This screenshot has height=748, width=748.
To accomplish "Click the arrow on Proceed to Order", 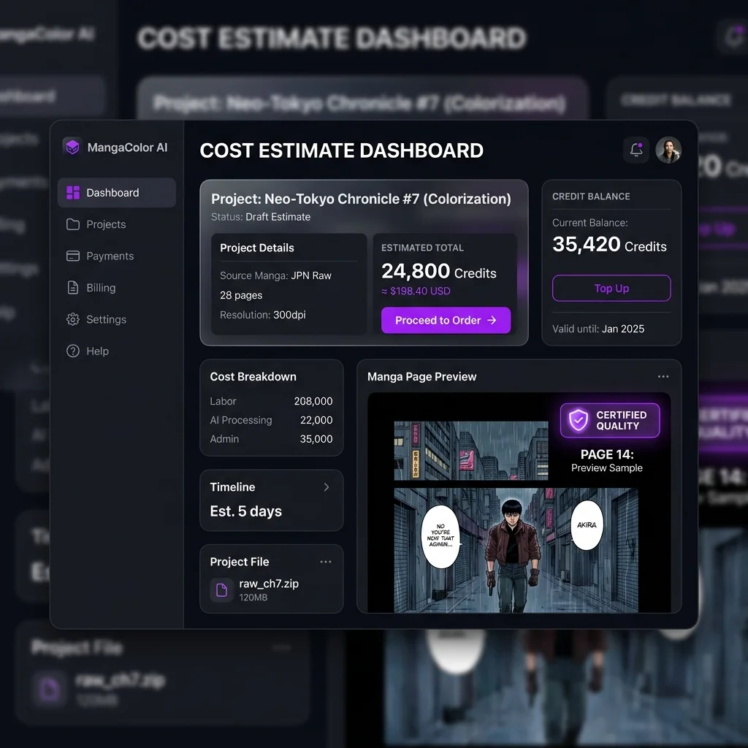I will point(492,320).
